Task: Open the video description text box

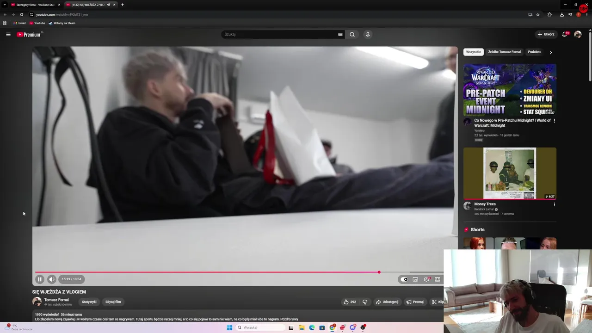Action: 238,317
